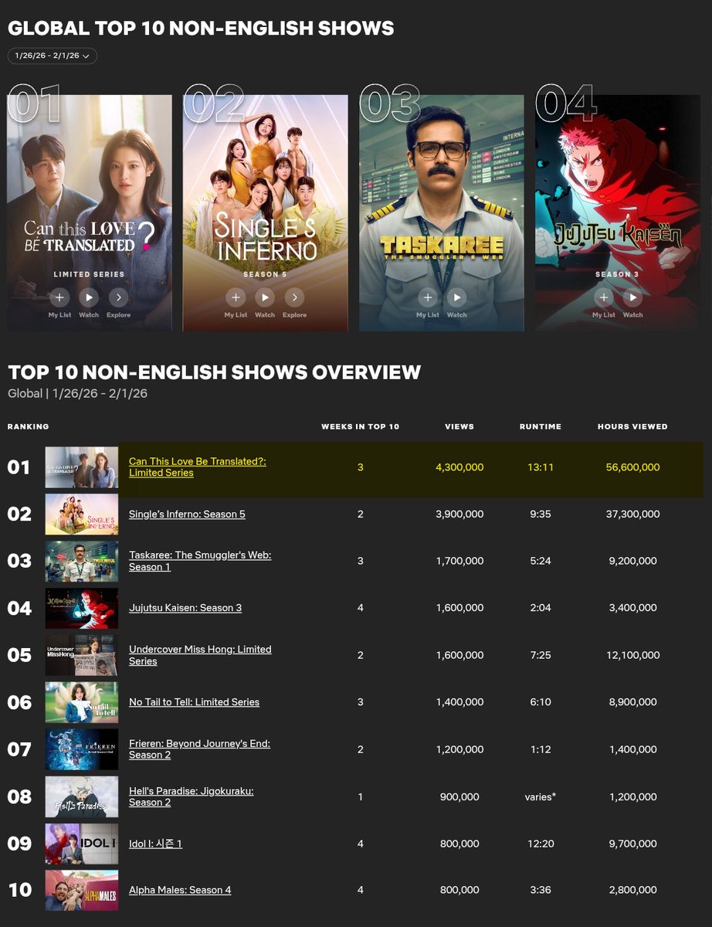Image resolution: width=712 pixels, height=927 pixels.
Task: Open Can This Love Be Translated?: Limited Series link
Action: click(x=197, y=467)
